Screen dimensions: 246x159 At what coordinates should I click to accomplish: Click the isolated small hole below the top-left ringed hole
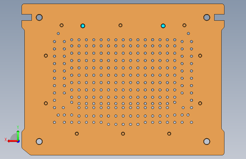tap(58, 33)
